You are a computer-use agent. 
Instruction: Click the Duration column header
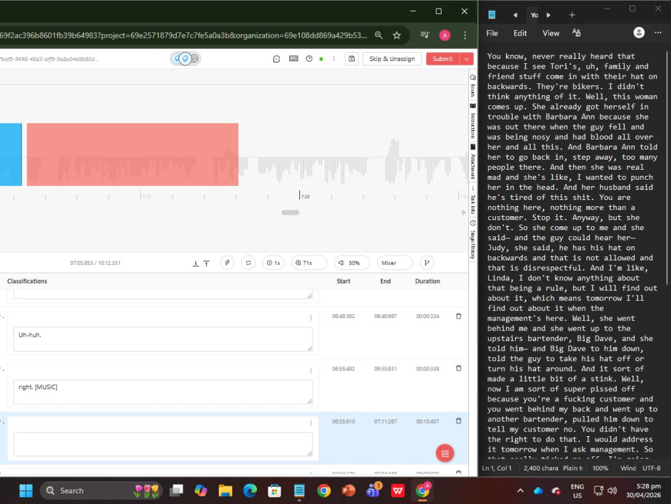[427, 281]
